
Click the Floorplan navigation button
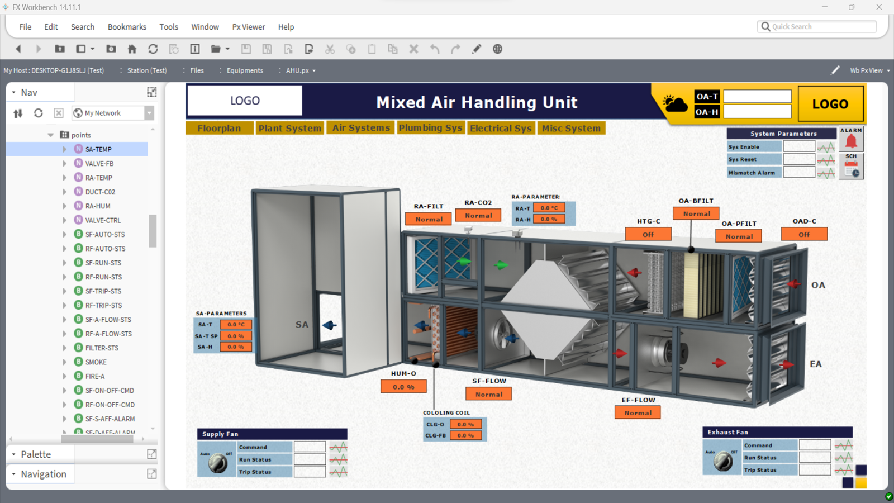[x=219, y=128]
